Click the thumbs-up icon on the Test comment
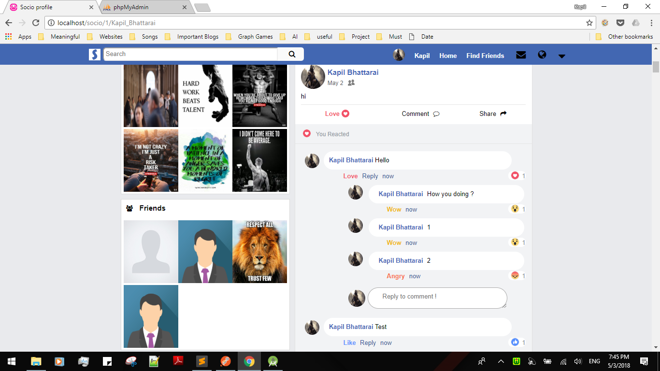 point(515,342)
